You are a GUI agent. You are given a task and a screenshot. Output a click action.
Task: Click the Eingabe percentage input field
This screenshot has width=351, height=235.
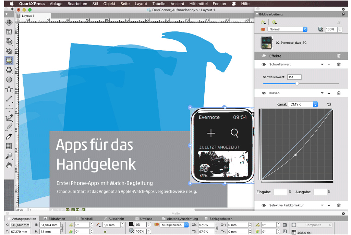tap(280, 192)
